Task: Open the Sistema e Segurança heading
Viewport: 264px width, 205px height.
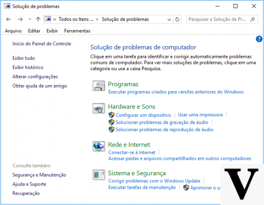Action: (x=137, y=173)
